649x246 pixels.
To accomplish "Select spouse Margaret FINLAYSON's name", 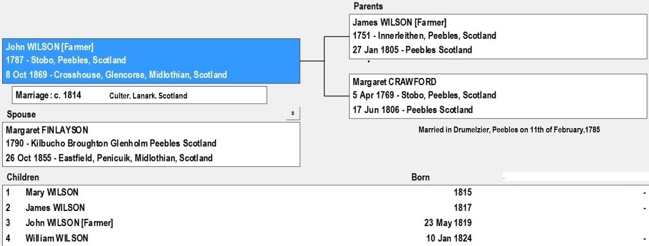I will coord(47,130).
